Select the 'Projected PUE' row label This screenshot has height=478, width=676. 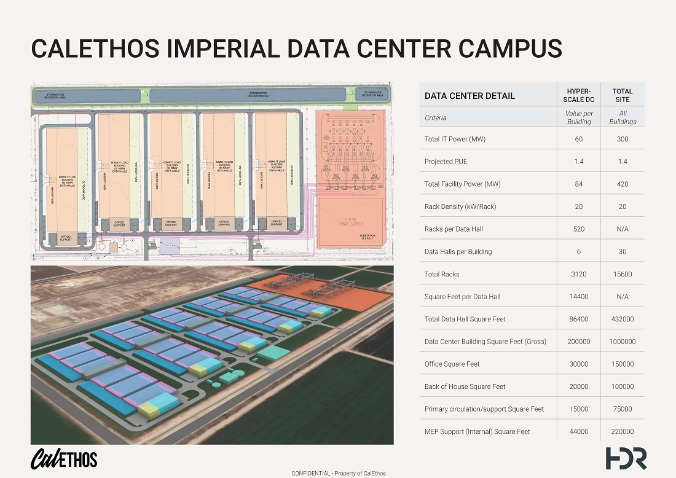click(x=446, y=162)
